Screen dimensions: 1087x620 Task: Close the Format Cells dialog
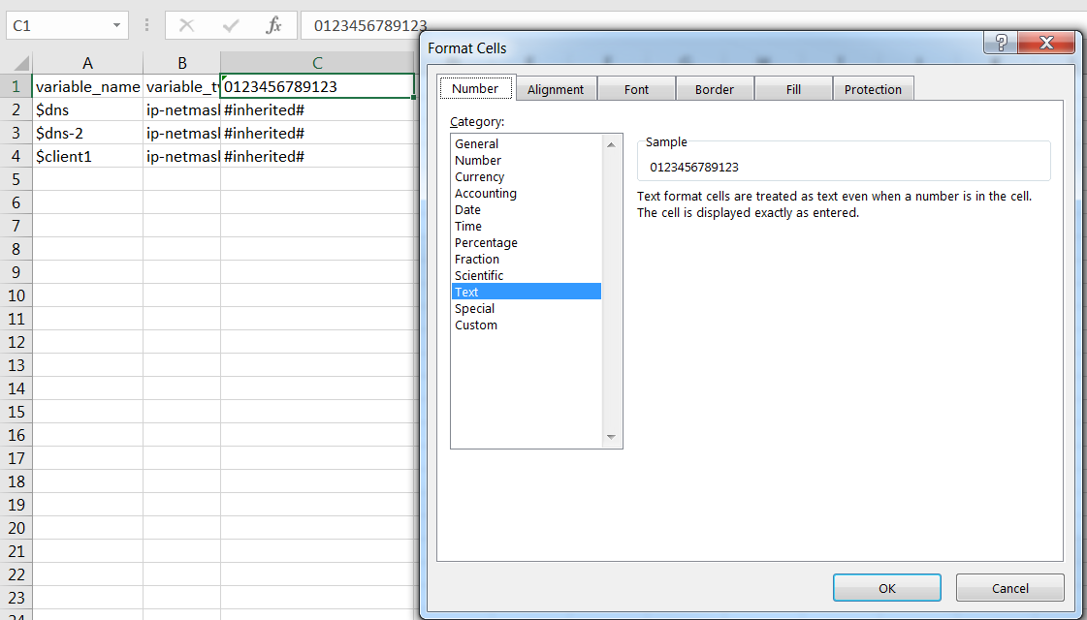tap(1045, 44)
